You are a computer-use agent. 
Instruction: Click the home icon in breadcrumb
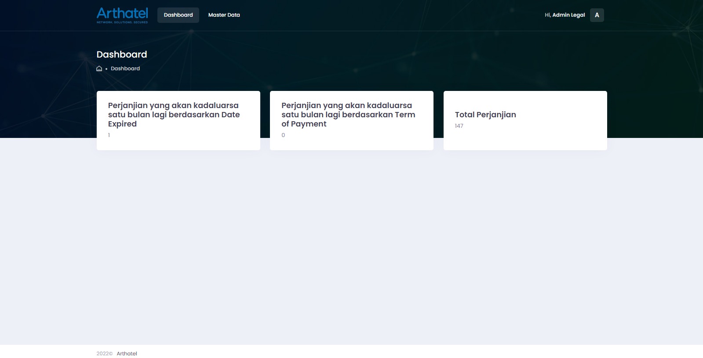99,69
